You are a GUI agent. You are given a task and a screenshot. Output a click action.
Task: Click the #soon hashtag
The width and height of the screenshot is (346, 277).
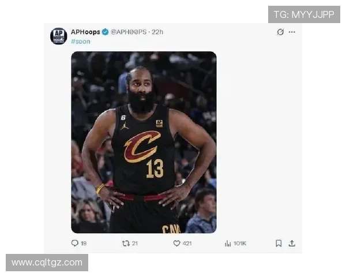click(81, 42)
